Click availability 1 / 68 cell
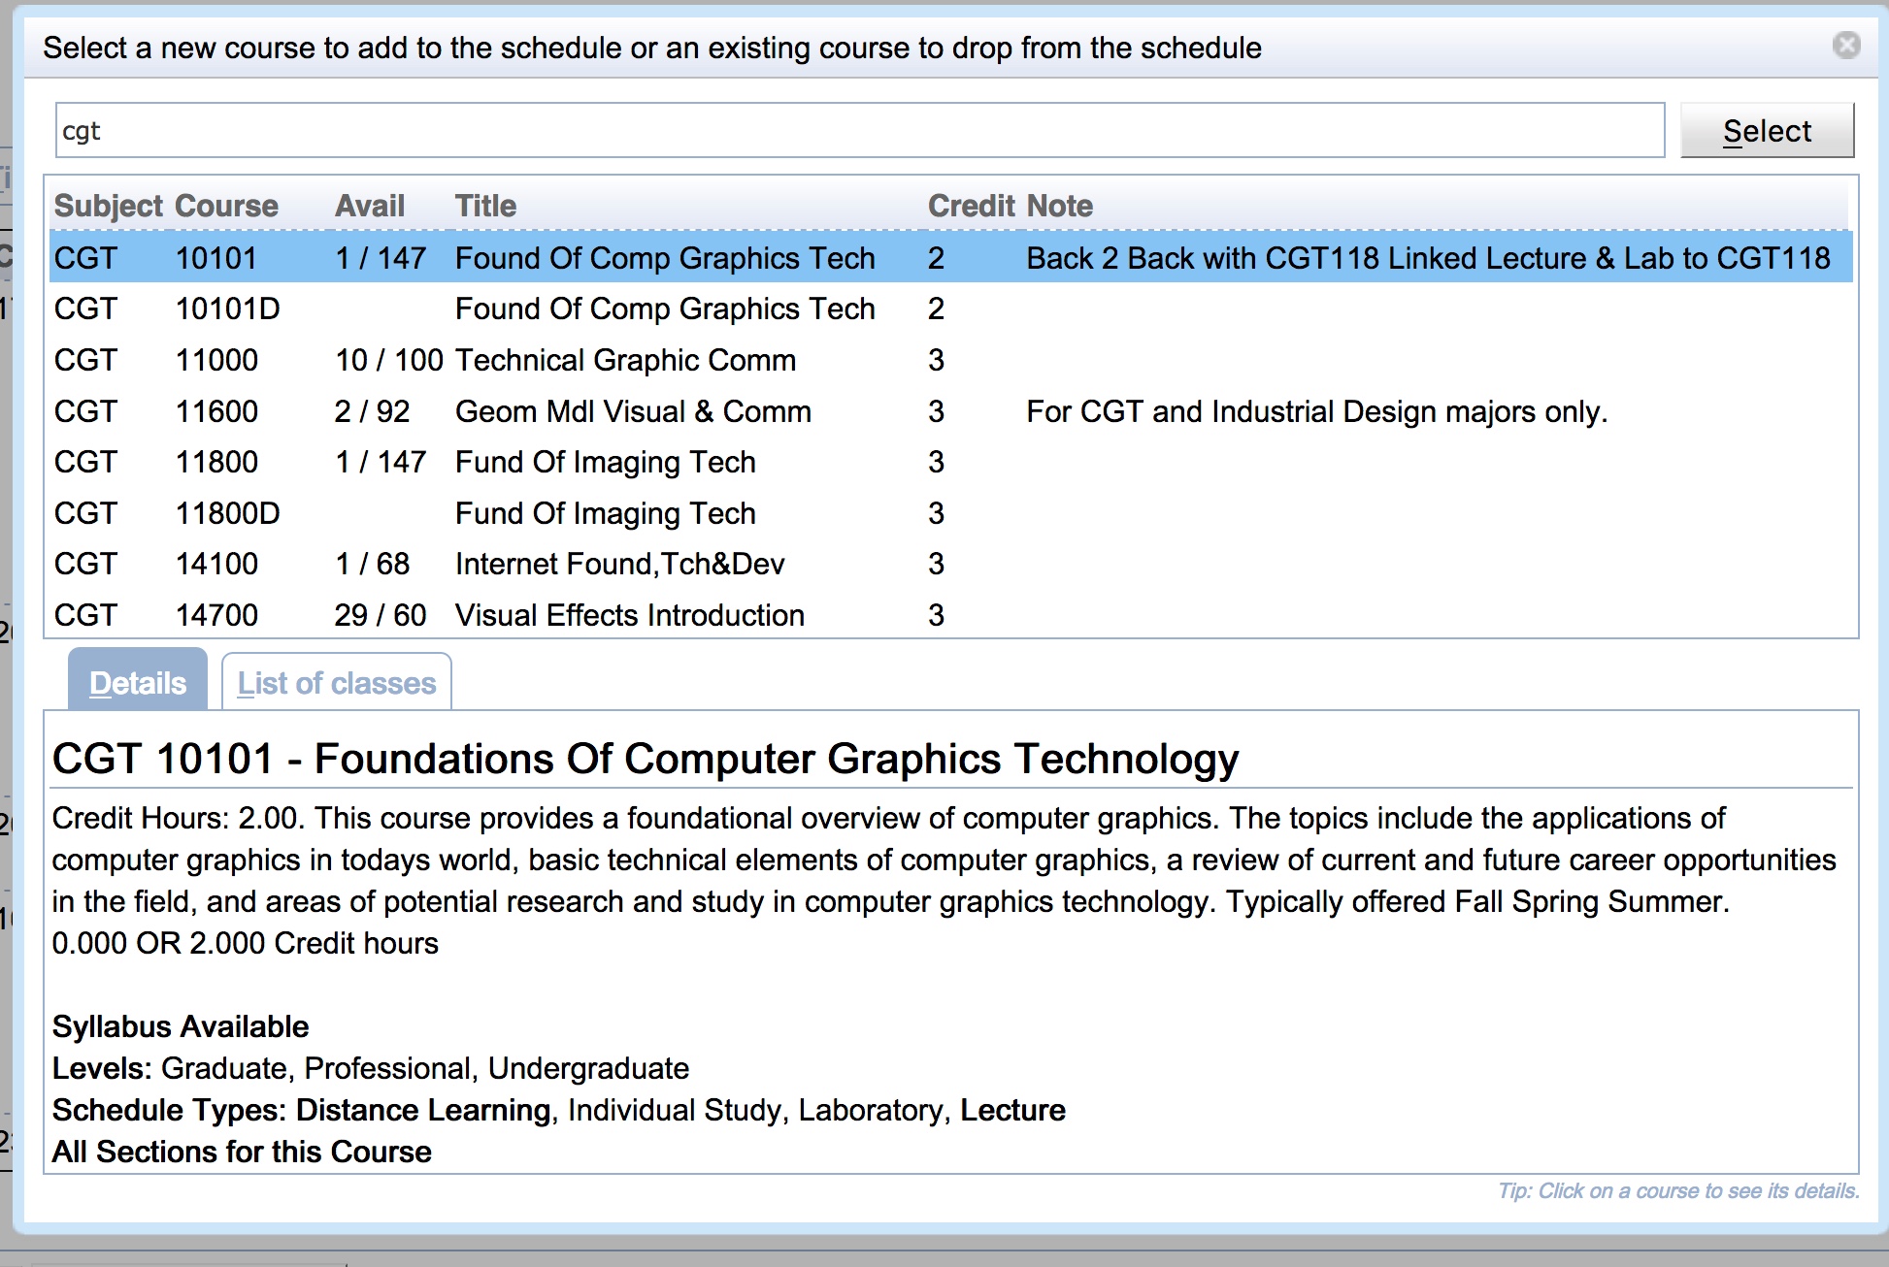 [x=372, y=564]
